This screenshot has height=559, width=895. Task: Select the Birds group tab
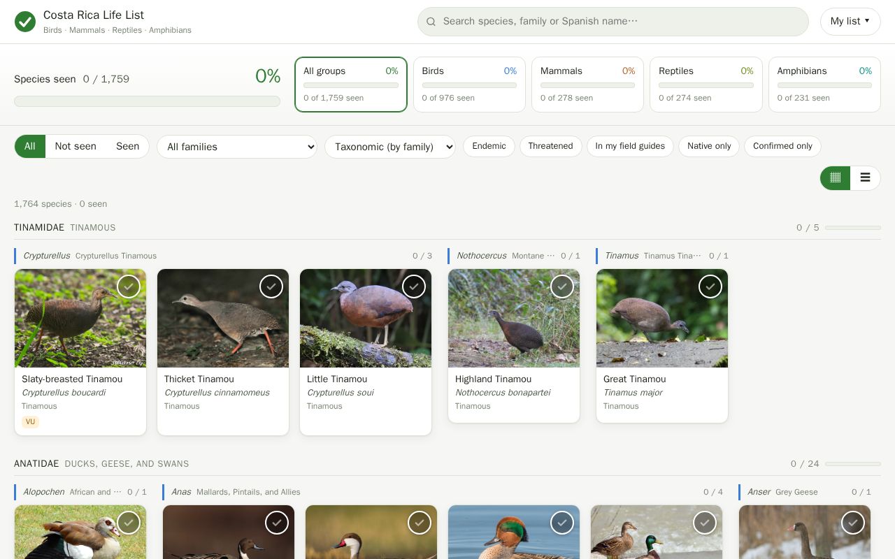click(469, 85)
